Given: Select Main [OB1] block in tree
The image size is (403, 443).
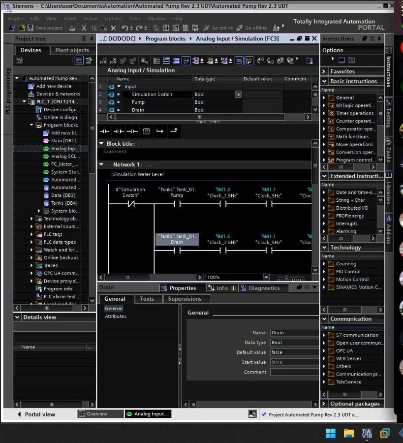Looking at the screenshot, I should [x=63, y=141].
